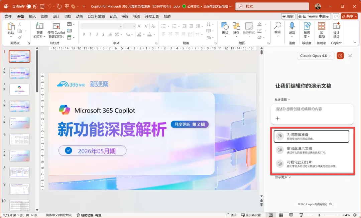
Task: Click the search box in title bar
Action: point(272,6)
